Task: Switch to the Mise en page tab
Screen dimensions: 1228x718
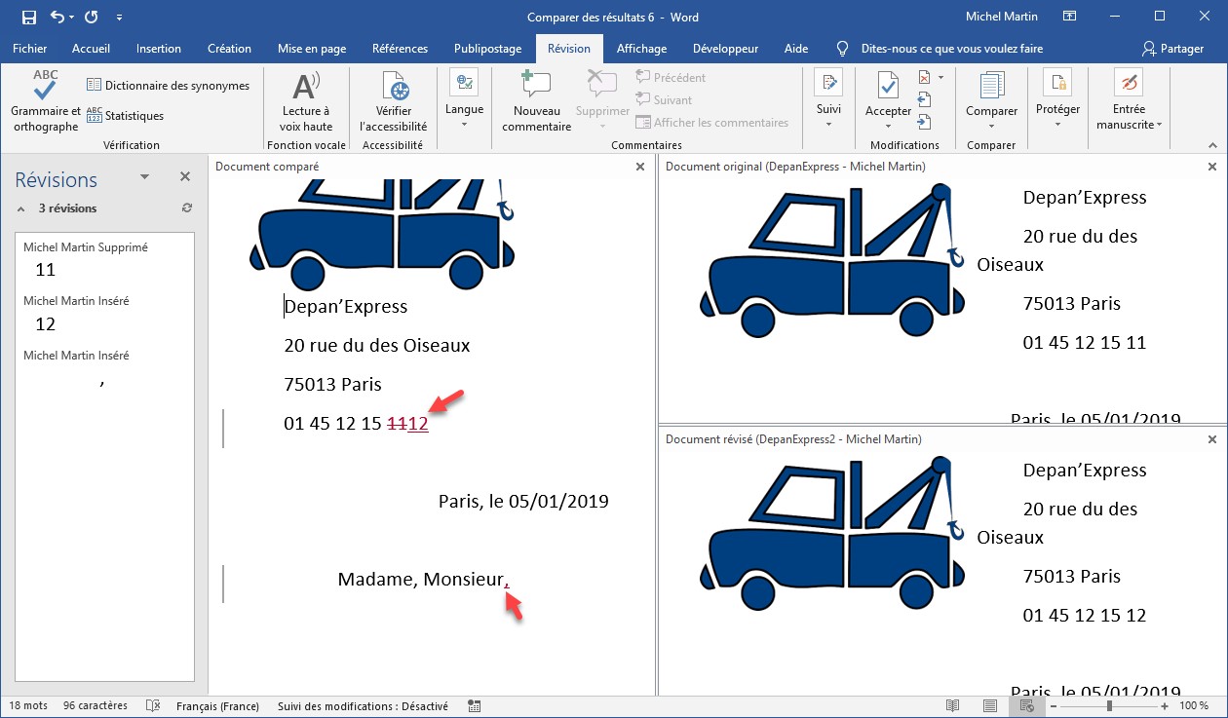Action: point(310,49)
